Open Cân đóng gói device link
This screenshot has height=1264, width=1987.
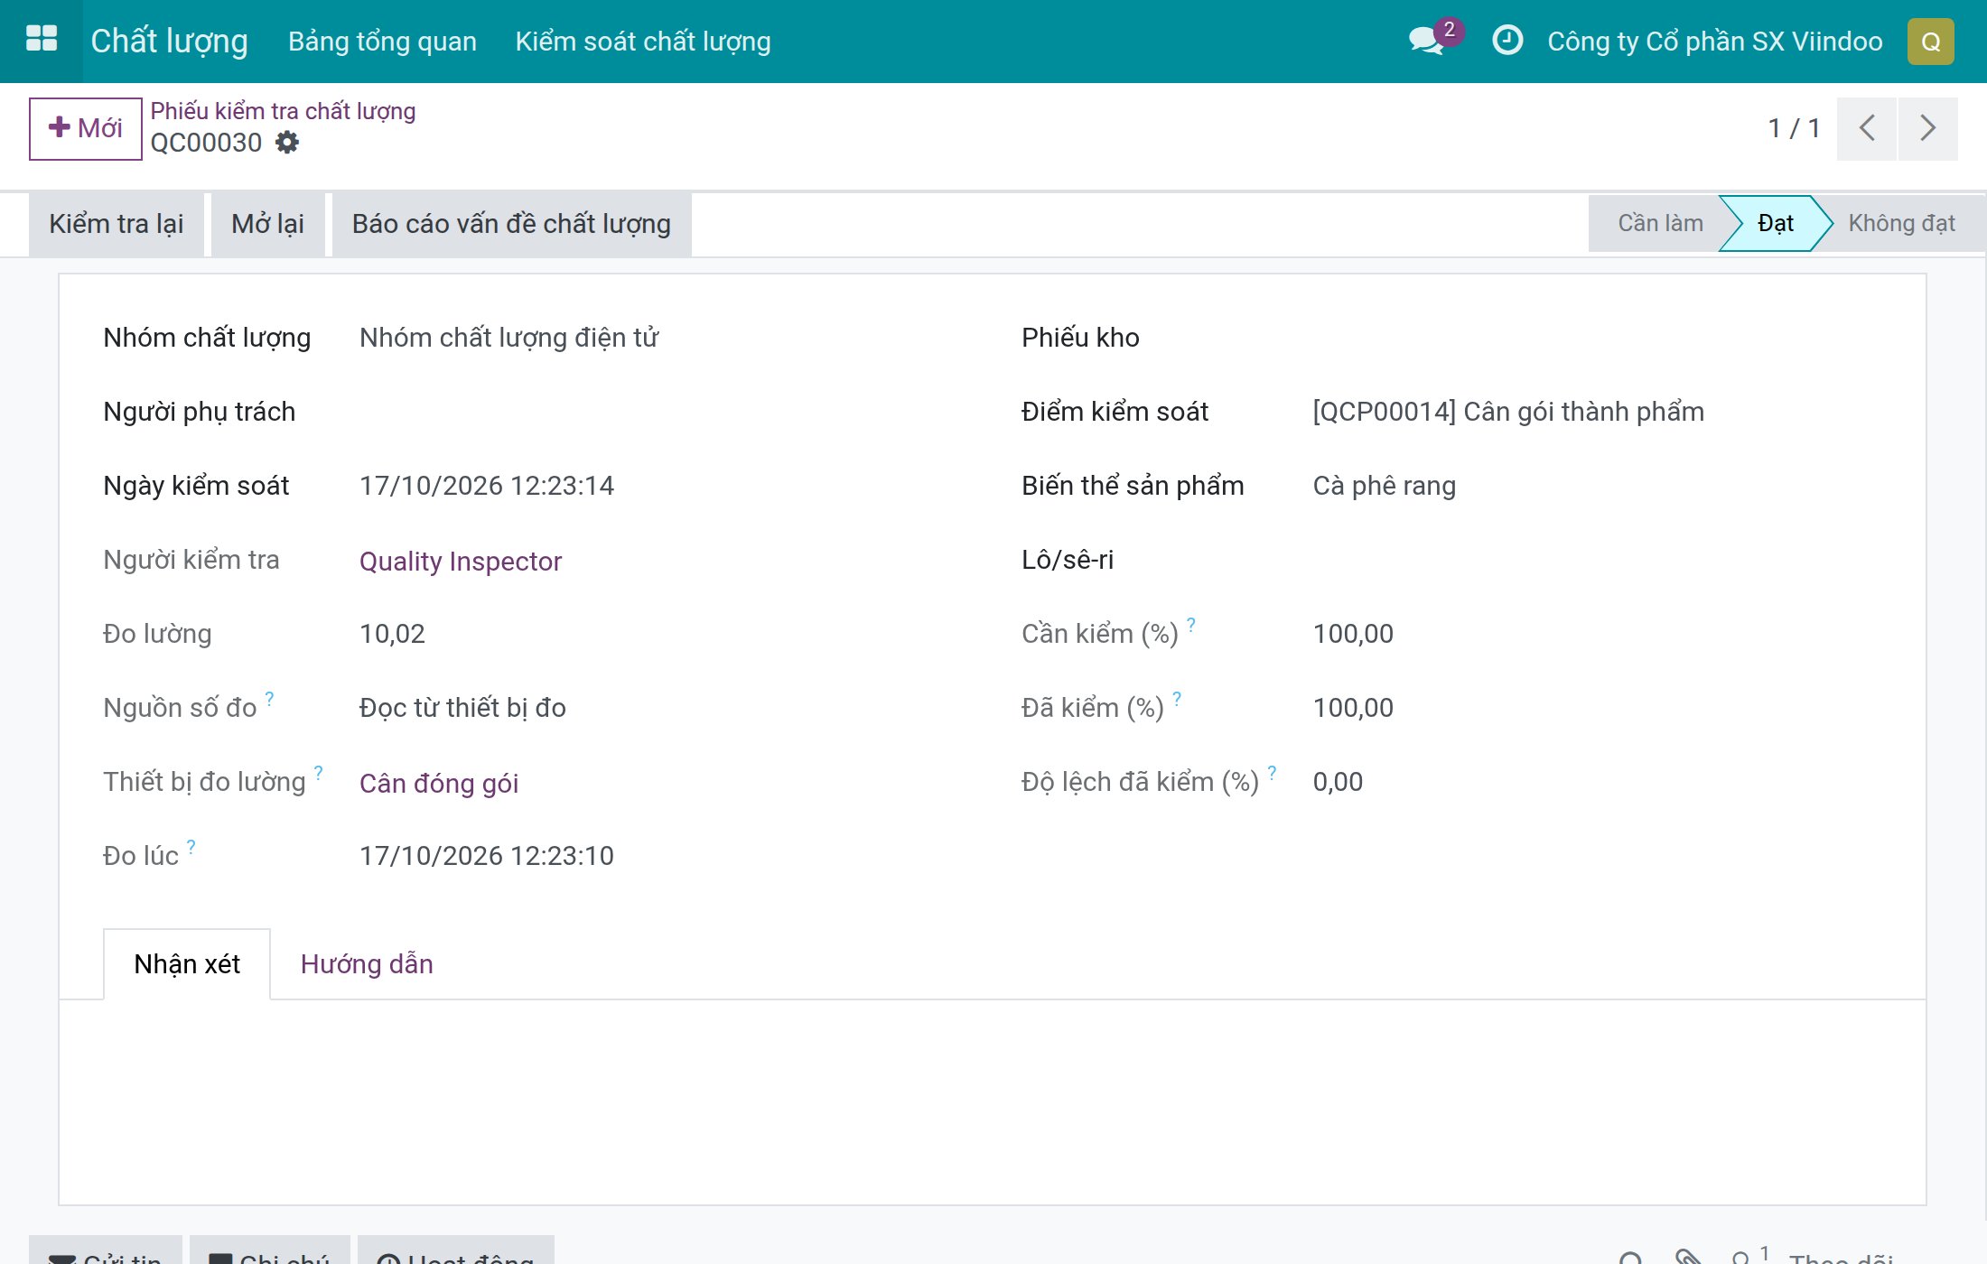[x=439, y=784]
